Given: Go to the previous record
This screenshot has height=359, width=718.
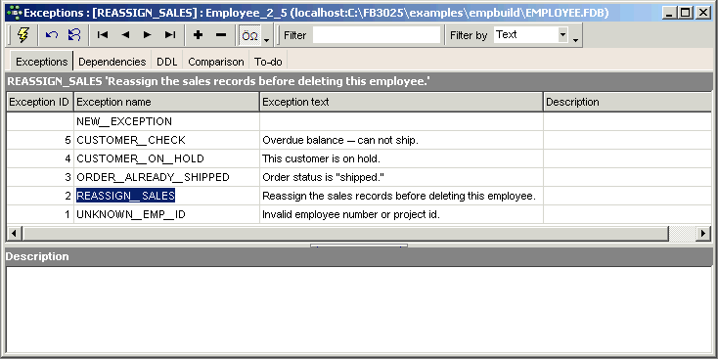Looking at the screenshot, I should (x=125, y=35).
